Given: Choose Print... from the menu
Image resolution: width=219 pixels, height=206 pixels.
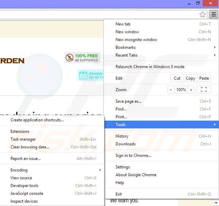Looking at the screenshot, I should [x=162, y=117].
